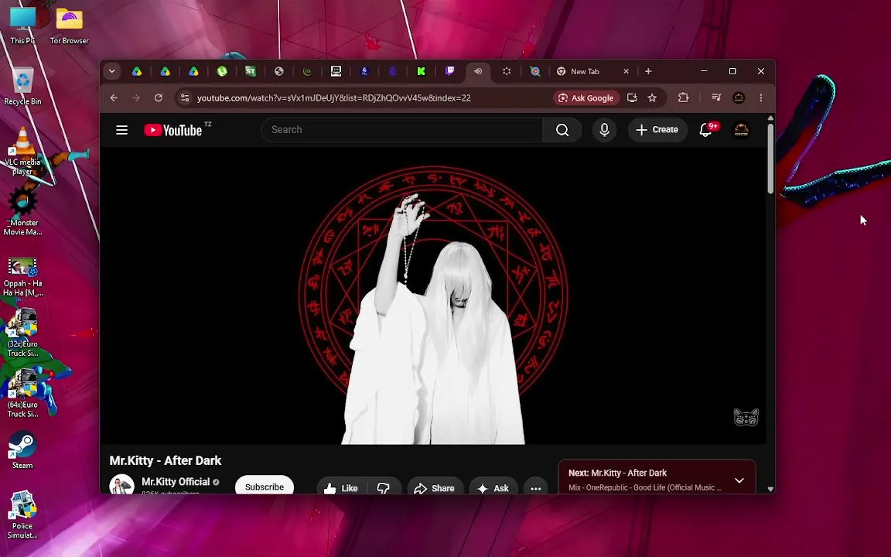891x557 pixels.
Task: Close the New Tab tab
Action: point(626,71)
